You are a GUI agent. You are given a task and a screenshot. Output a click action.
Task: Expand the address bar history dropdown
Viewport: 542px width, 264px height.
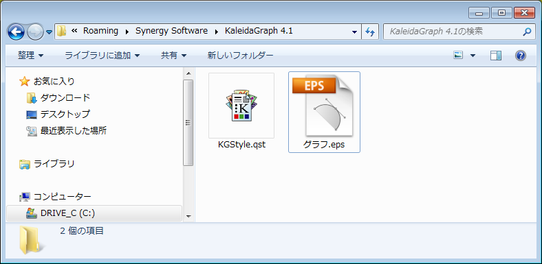pos(354,32)
